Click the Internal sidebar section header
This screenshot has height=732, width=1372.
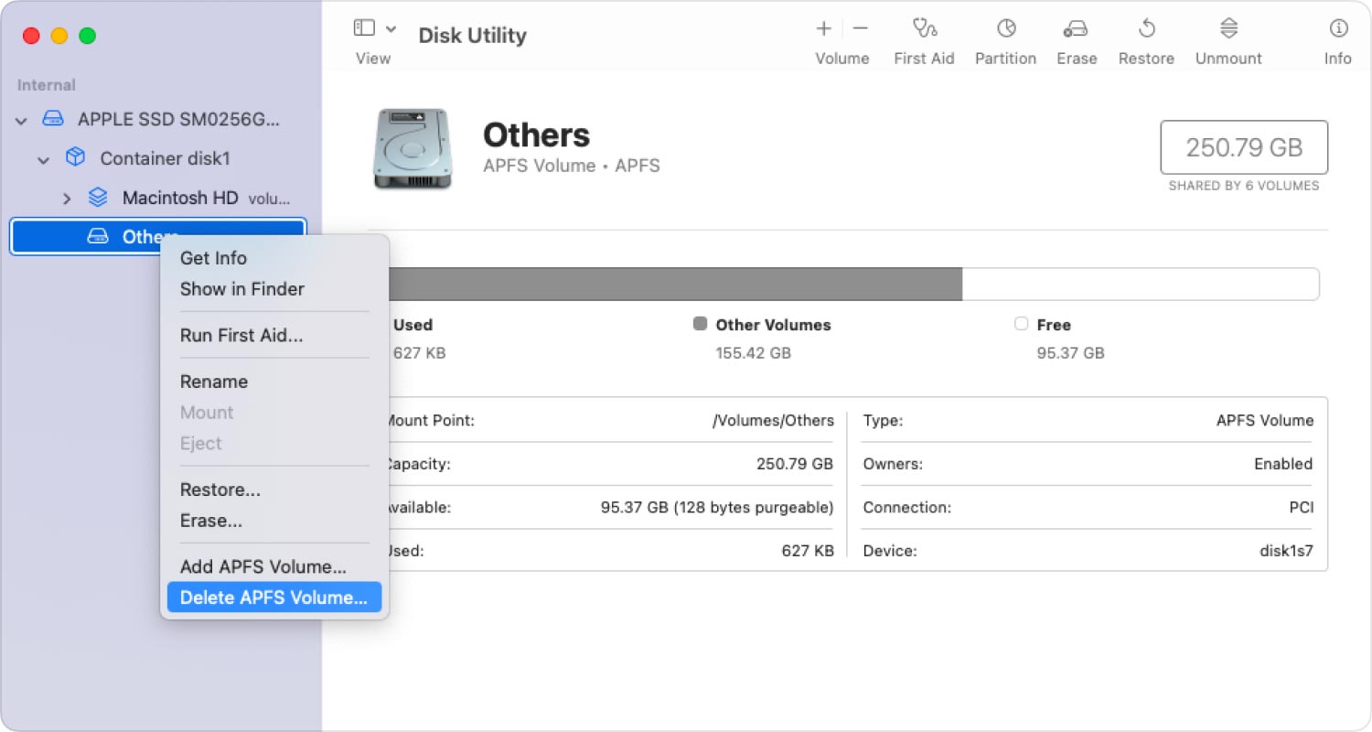coord(47,85)
